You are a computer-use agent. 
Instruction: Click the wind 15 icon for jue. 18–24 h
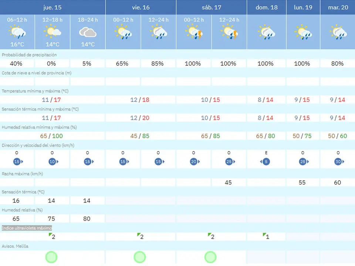pyautogui.click(x=89, y=161)
